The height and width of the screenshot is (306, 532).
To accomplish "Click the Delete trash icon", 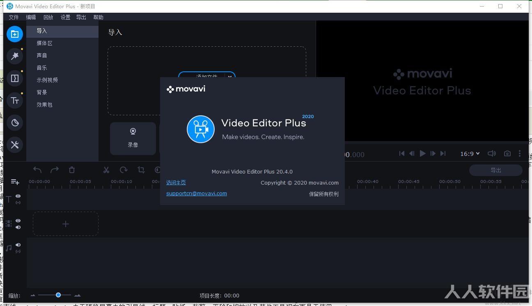I will point(72,170).
